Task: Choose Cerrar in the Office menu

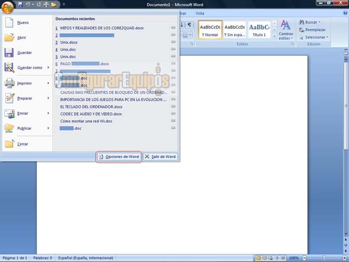Action: point(27,144)
